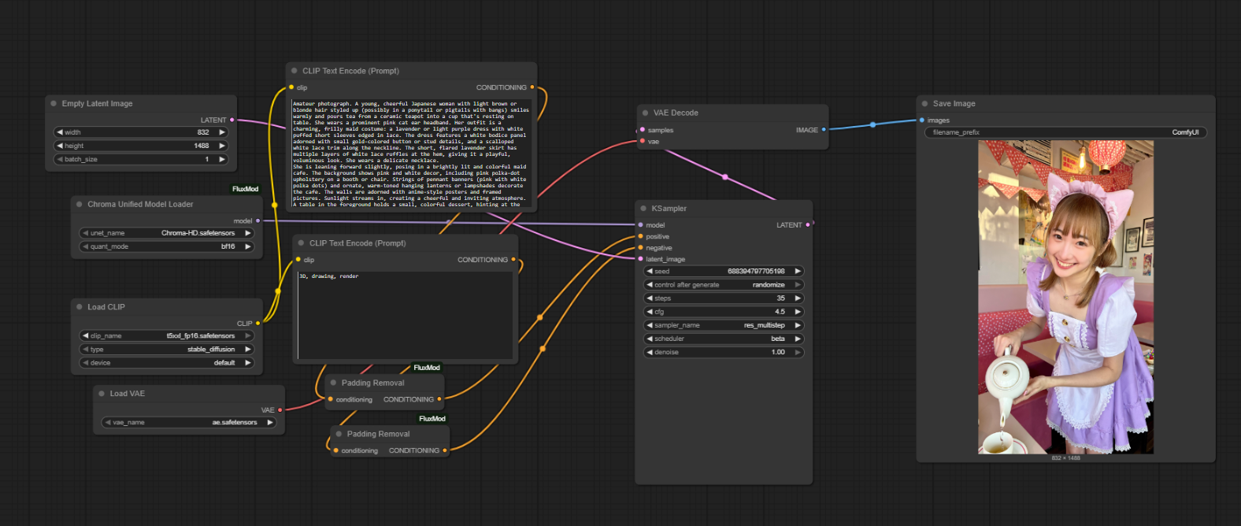Click the CLIP output port on Load CLIP
Screen dimensions: 1241x526
(257, 323)
